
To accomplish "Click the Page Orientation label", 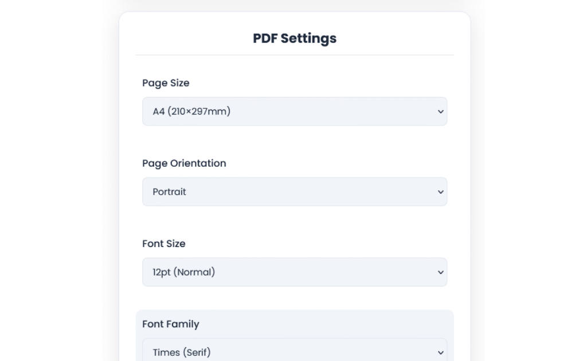I will 184,163.
